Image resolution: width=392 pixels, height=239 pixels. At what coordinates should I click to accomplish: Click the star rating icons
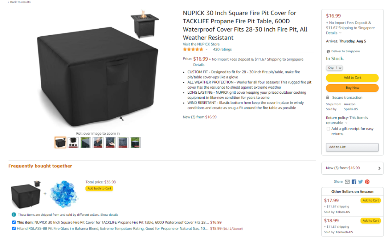[193, 49]
